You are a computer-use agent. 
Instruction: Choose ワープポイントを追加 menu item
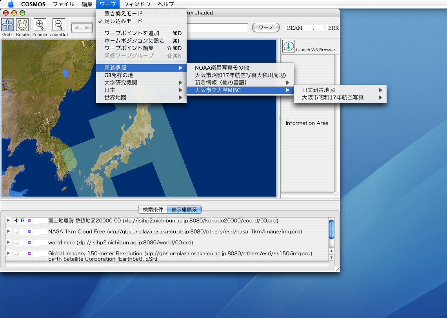[x=142, y=33]
